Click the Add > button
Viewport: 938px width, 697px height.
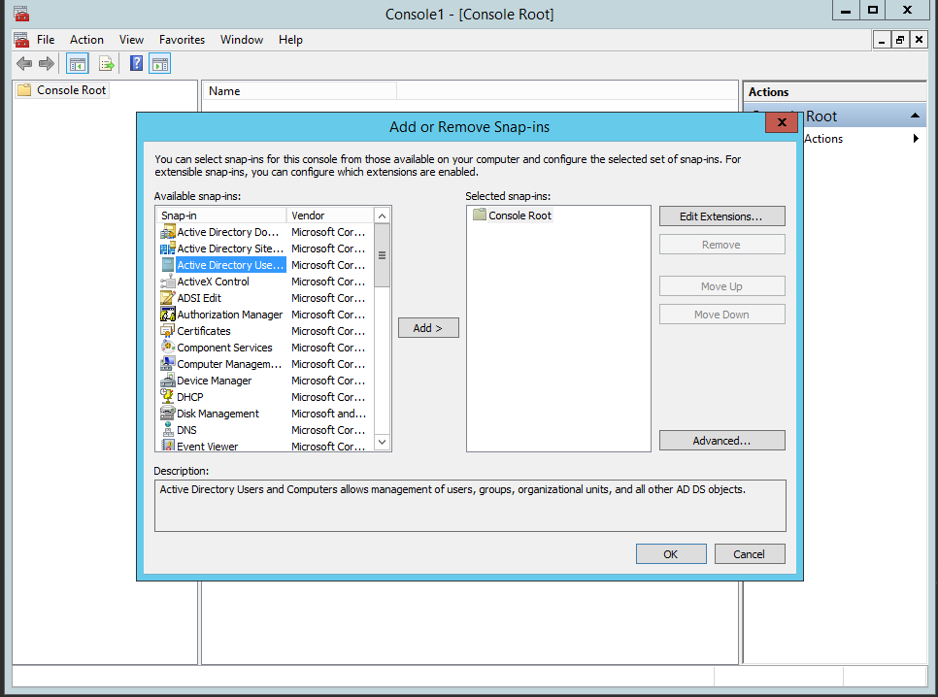[428, 328]
